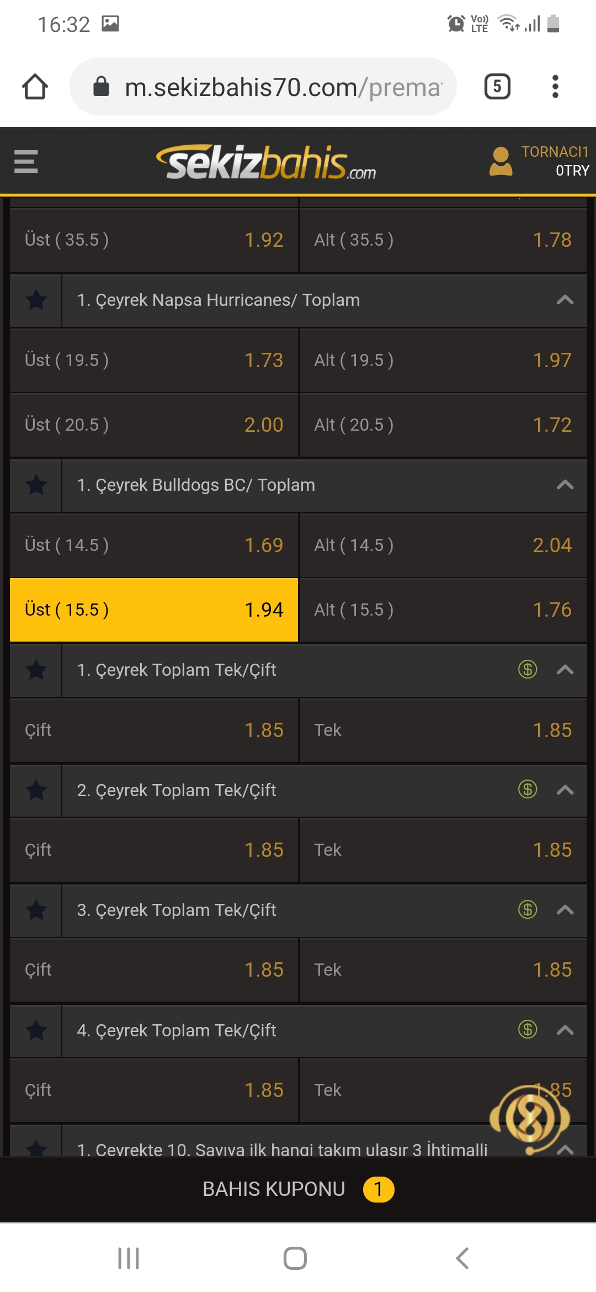Open browser three-dot overflow menu
596x1292 pixels.
pyautogui.click(x=555, y=87)
